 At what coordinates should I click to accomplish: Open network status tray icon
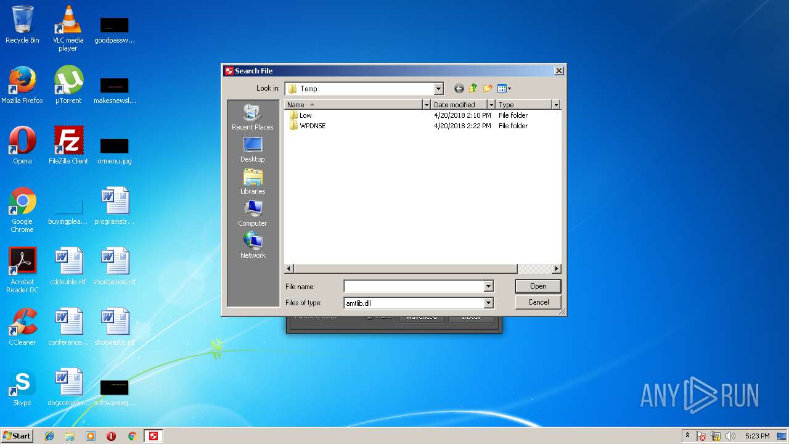point(716,436)
